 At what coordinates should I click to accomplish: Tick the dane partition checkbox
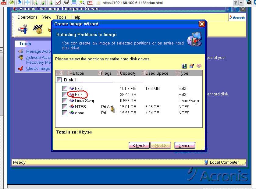[x=65, y=113]
